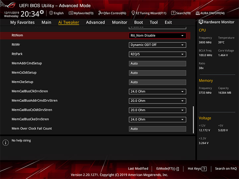Switch to the Main tab
The image size is (239, 179).
[46, 23]
